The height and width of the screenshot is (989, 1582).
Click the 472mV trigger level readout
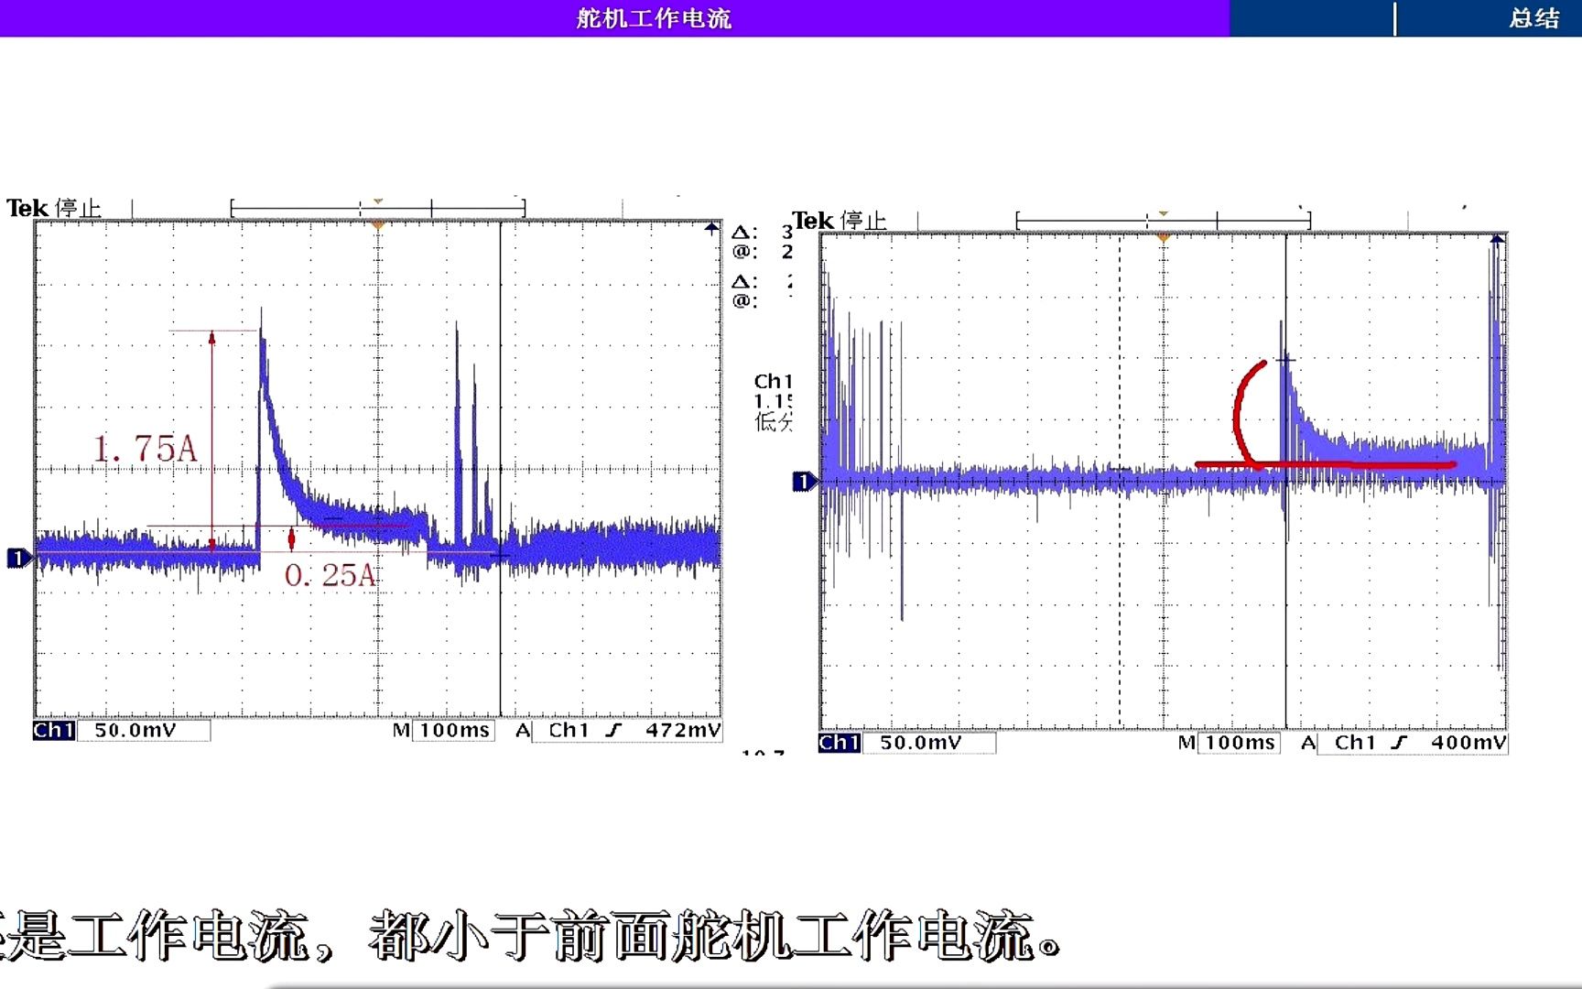pyautogui.click(x=683, y=731)
